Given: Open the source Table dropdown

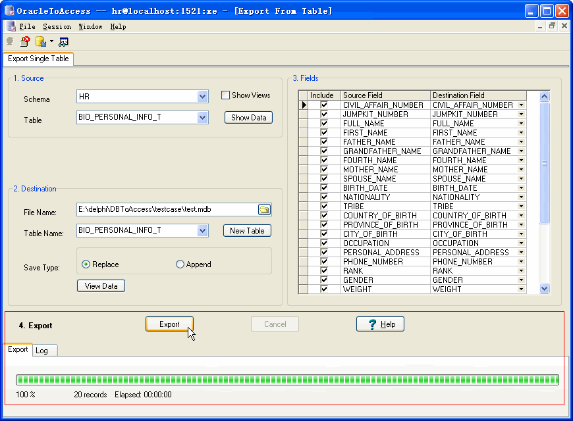Looking at the screenshot, I should (x=202, y=117).
